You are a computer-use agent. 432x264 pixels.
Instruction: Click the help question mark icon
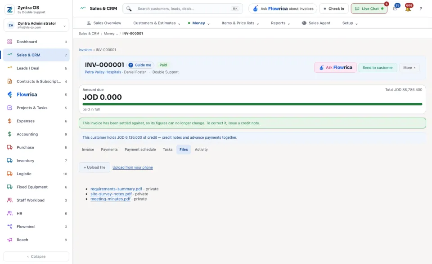click(421, 9)
